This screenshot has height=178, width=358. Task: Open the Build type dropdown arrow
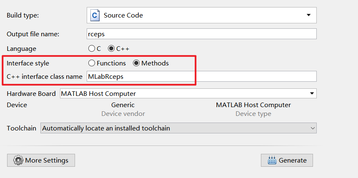308,15
